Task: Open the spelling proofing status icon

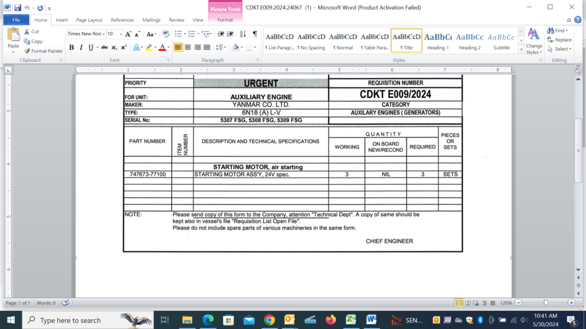Action: pyautogui.click(x=65, y=303)
